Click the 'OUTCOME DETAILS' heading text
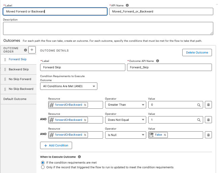 54,50
